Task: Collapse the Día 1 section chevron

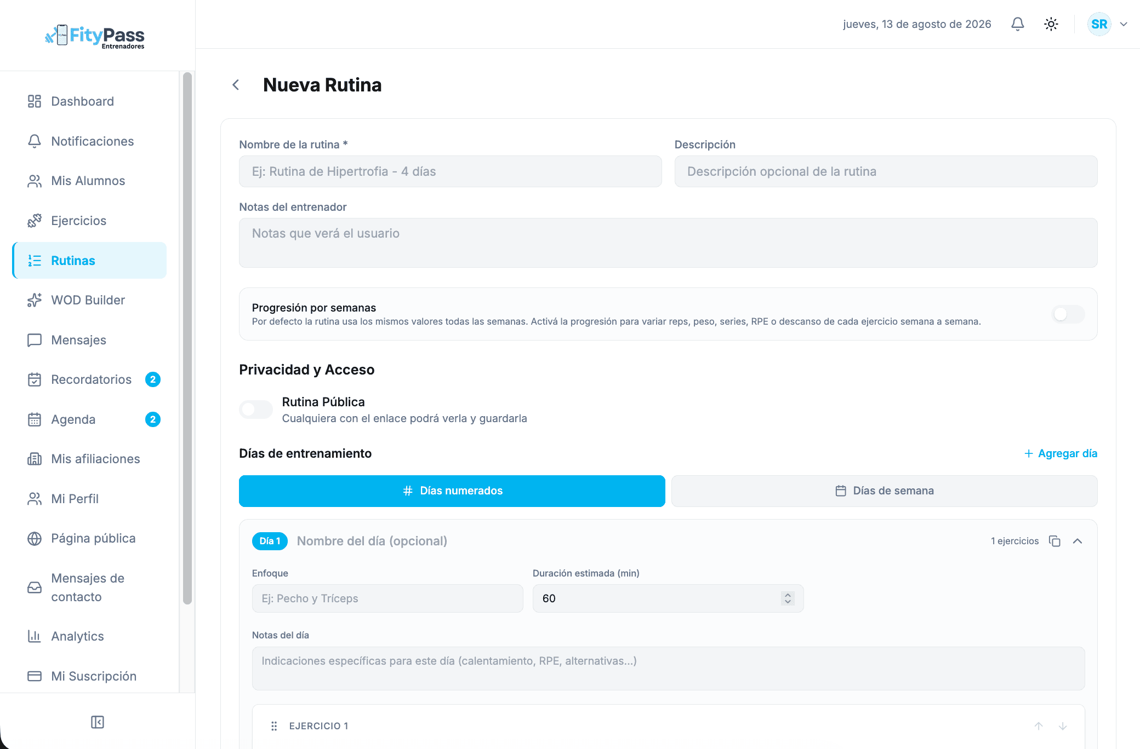Action: (1078, 541)
